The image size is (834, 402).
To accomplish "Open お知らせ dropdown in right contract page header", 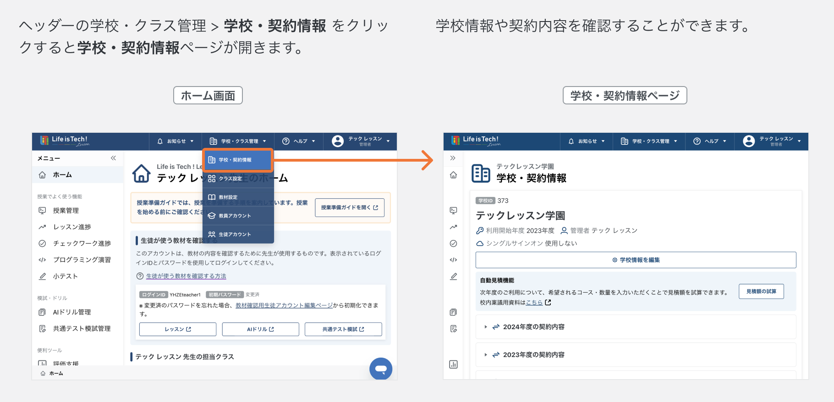I will (587, 141).
